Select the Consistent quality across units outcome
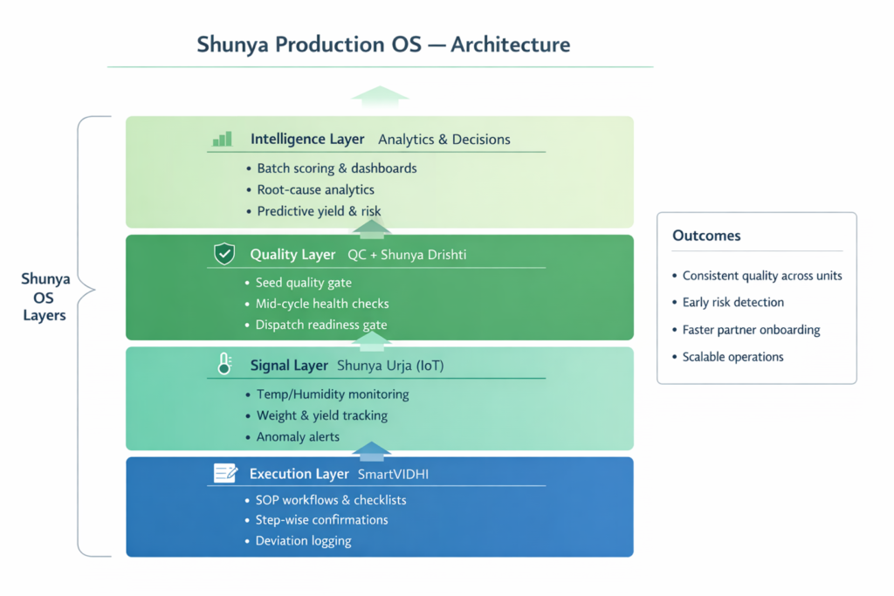The image size is (894, 596). click(x=761, y=276)
